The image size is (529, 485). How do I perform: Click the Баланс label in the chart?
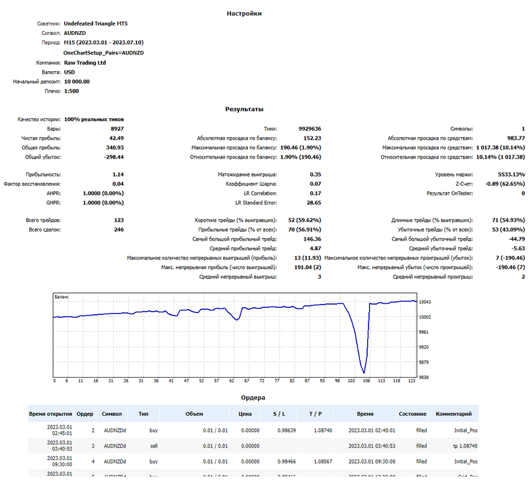tap(62, 297)
